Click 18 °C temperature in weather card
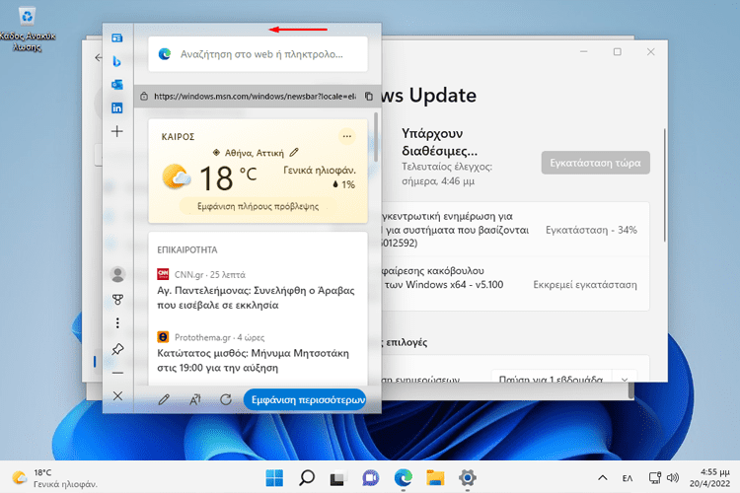The image size is (740, 493). 228,177
